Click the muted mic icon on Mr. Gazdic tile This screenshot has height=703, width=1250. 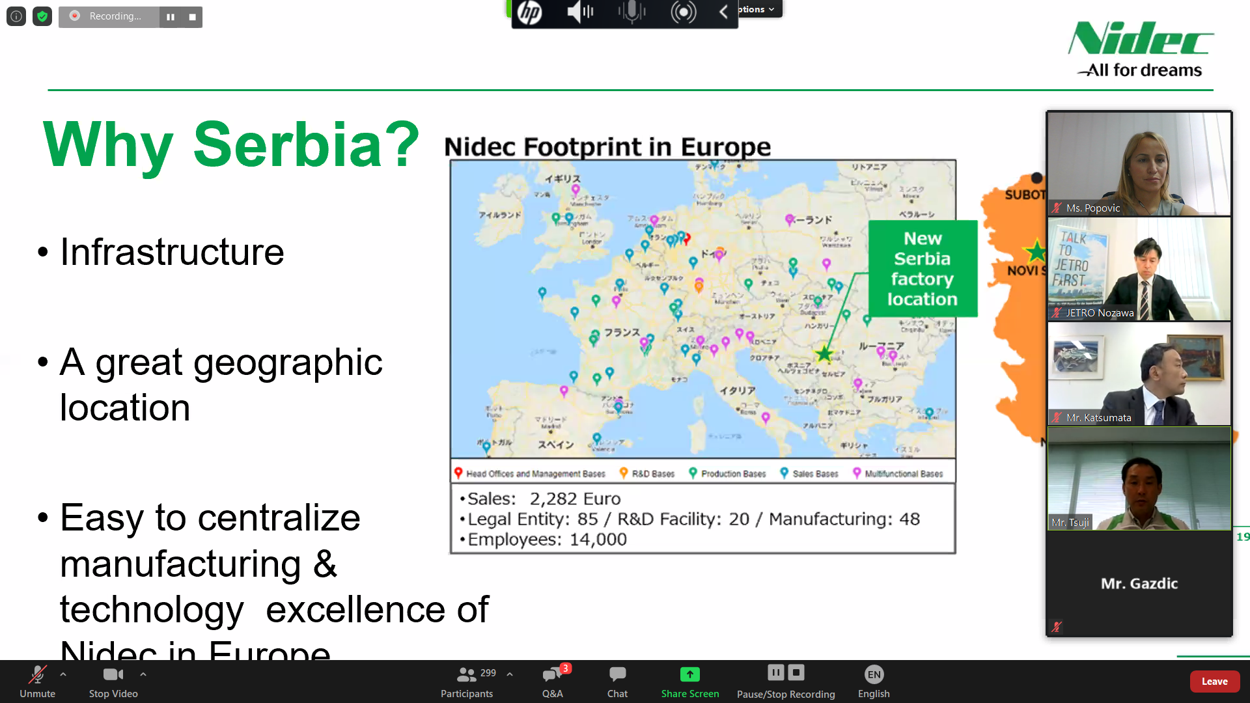[x=1057, y=626]
